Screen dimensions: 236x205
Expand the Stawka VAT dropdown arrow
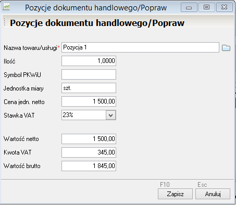click(x=110, y=115)
